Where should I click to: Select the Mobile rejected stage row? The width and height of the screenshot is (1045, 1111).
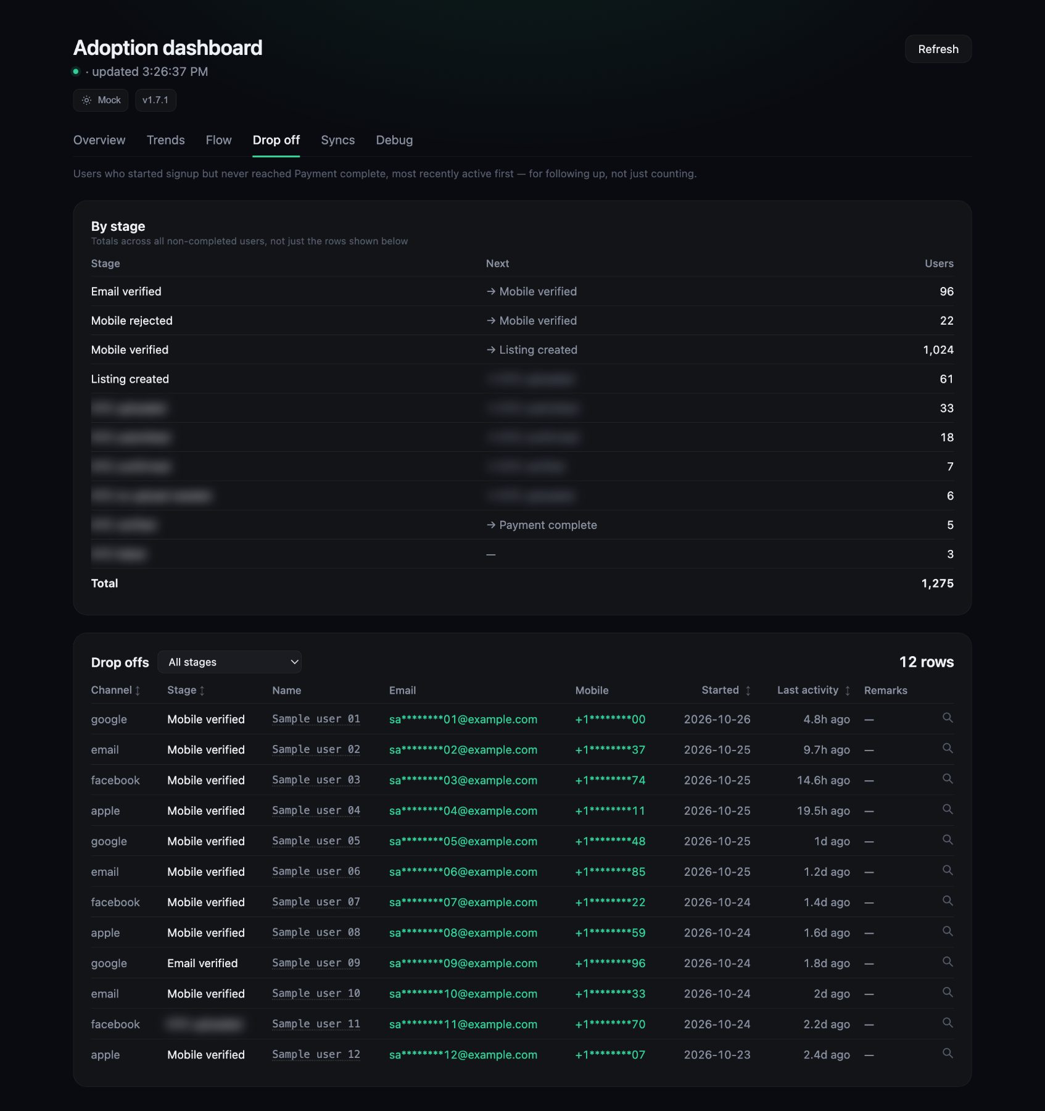pos(522,320)
